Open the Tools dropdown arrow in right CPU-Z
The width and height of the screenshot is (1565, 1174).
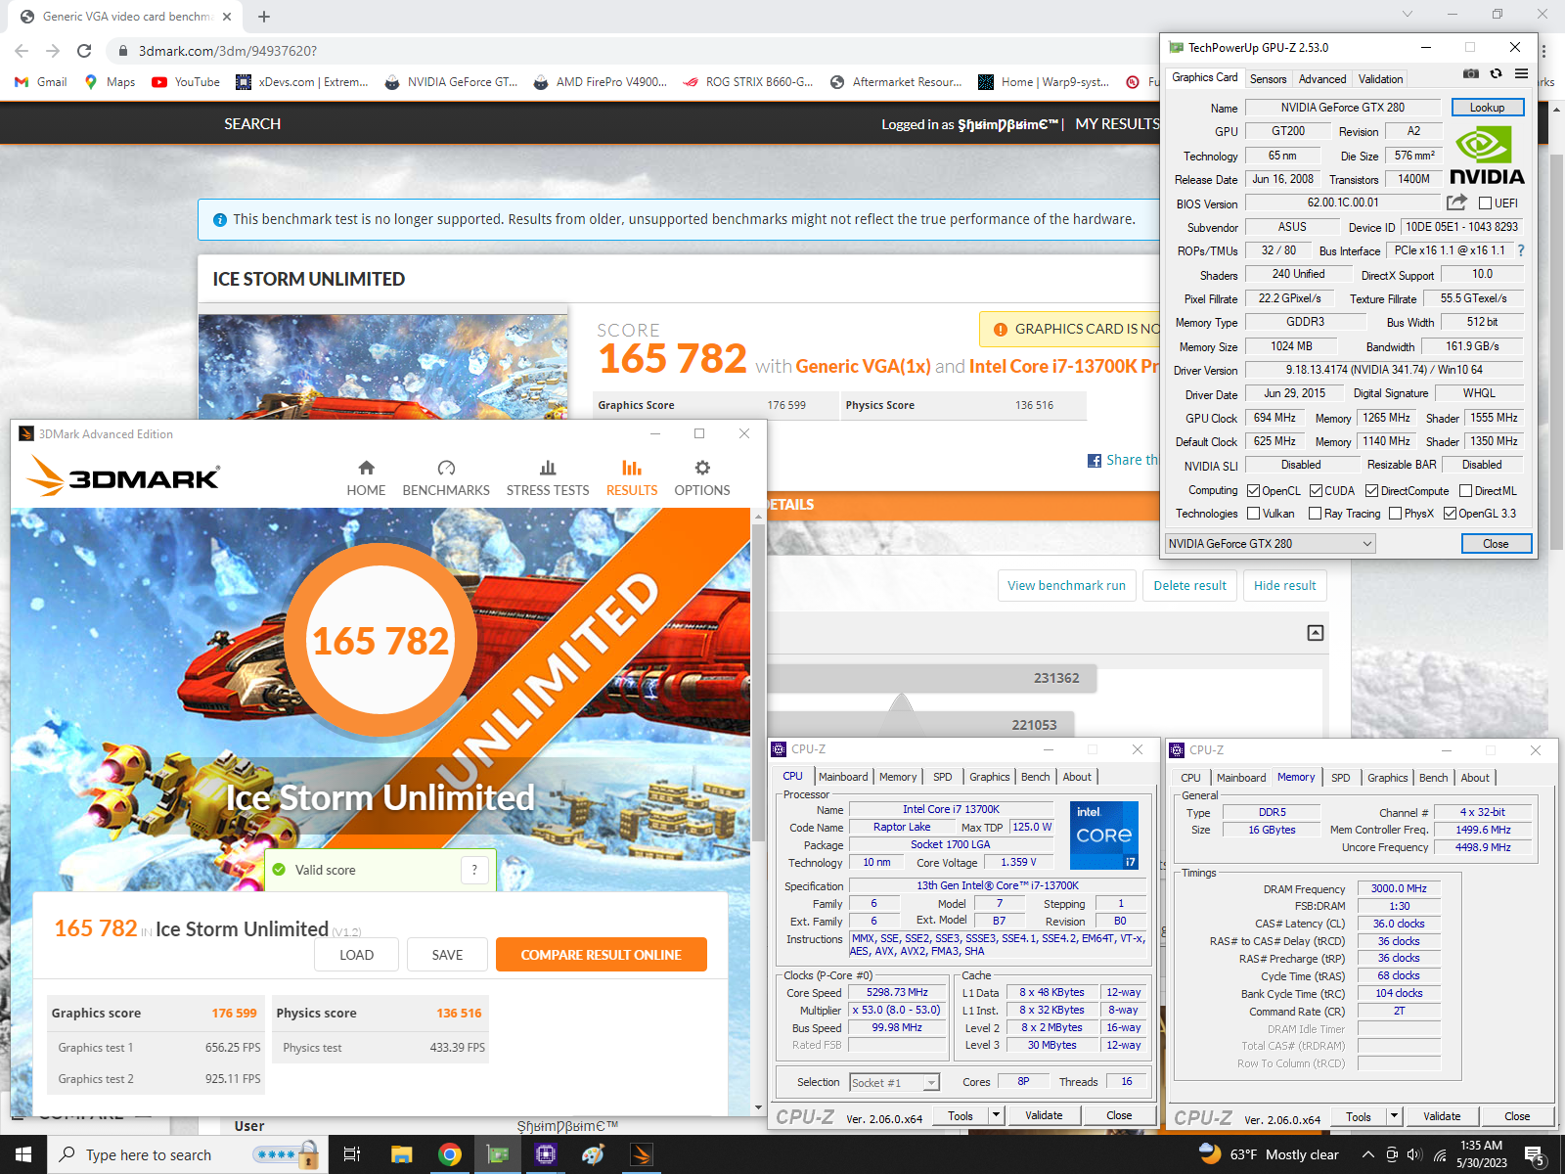(x=1394, y=1116)
